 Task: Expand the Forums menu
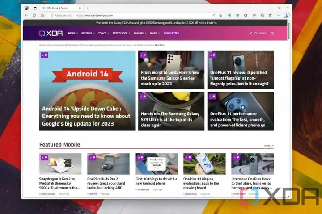[140, 33]
